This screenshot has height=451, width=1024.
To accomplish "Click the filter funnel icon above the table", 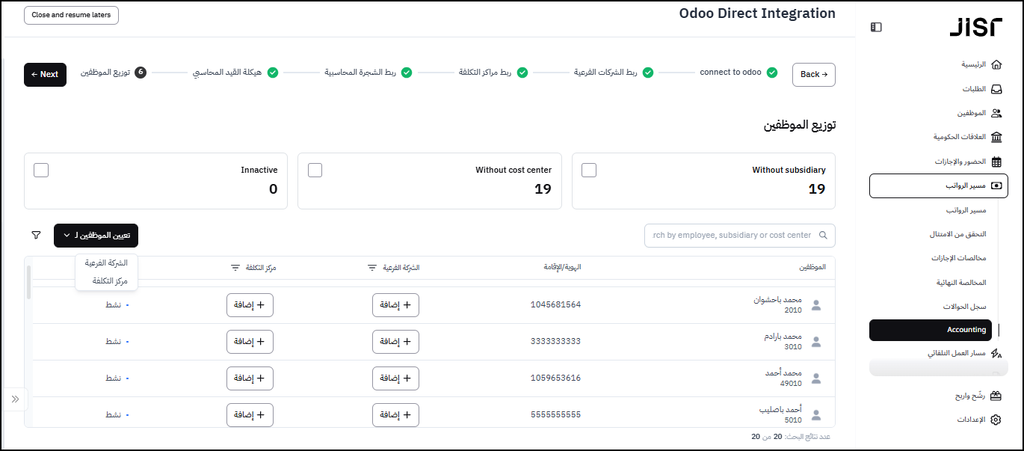I will 36,235.
